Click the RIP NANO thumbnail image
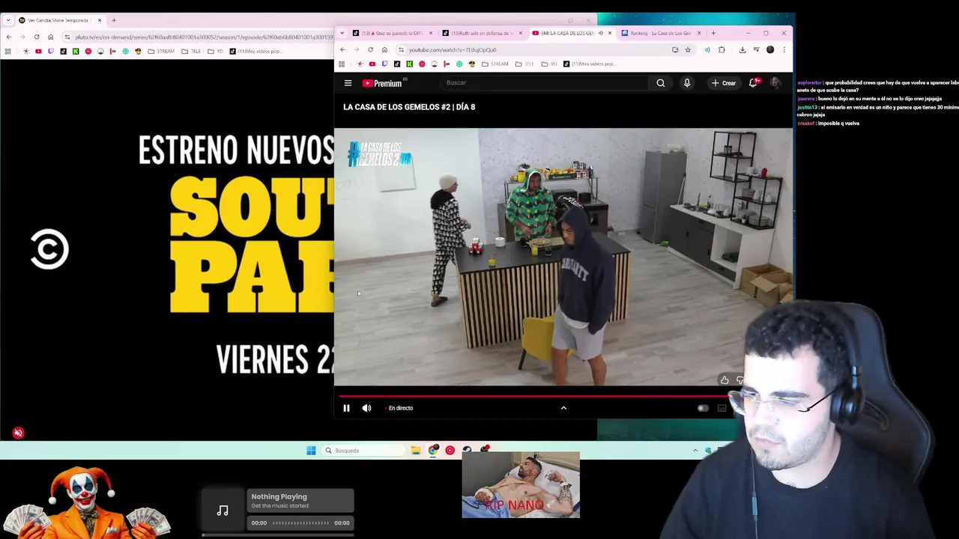This screenshot has width=959, height=539. pyautogui.click(x=521, y=484)
